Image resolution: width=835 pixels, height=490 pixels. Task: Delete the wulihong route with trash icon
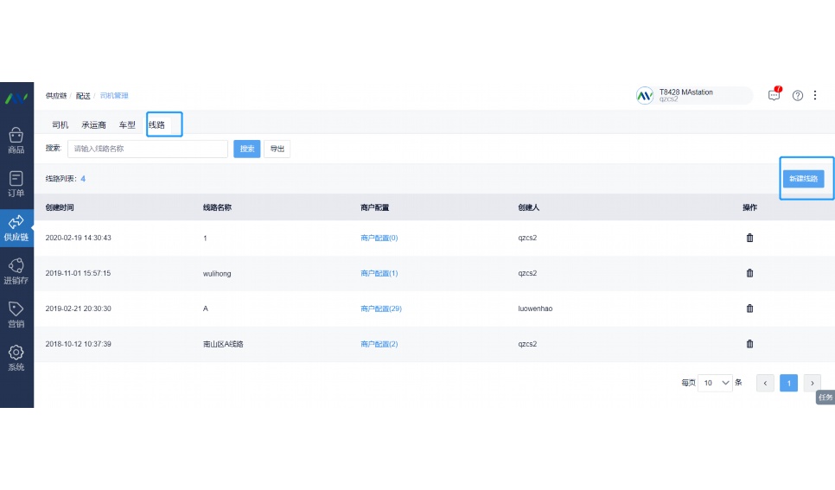pos(749,273)
